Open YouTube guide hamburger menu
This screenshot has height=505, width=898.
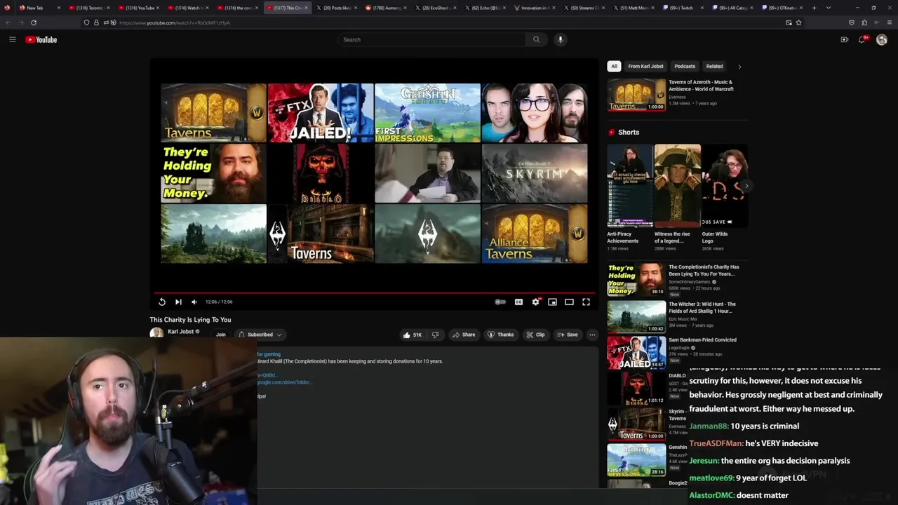click(12, 39)
